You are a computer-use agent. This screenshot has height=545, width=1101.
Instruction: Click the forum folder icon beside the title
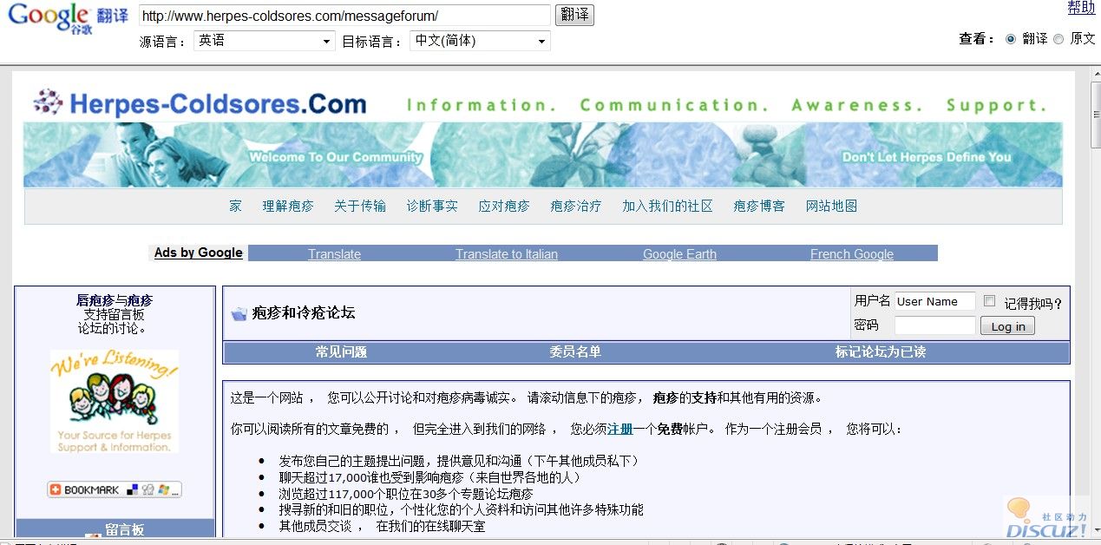click(x=239, y=314)
